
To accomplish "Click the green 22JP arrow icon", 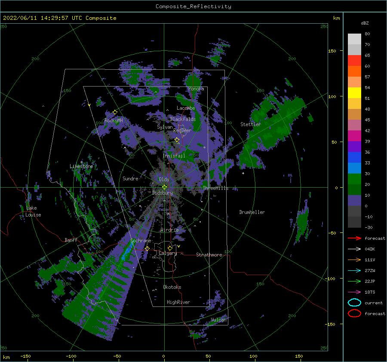I will [x=354, y=281].
